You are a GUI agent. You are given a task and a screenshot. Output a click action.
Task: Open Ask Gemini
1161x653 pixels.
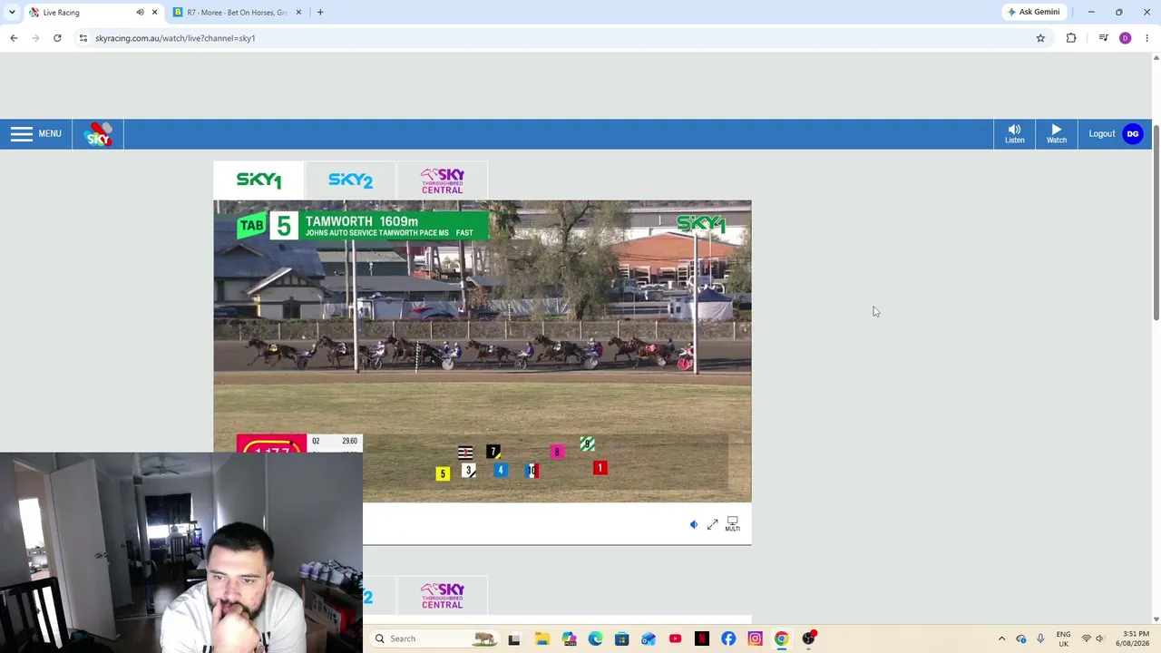1033,12
